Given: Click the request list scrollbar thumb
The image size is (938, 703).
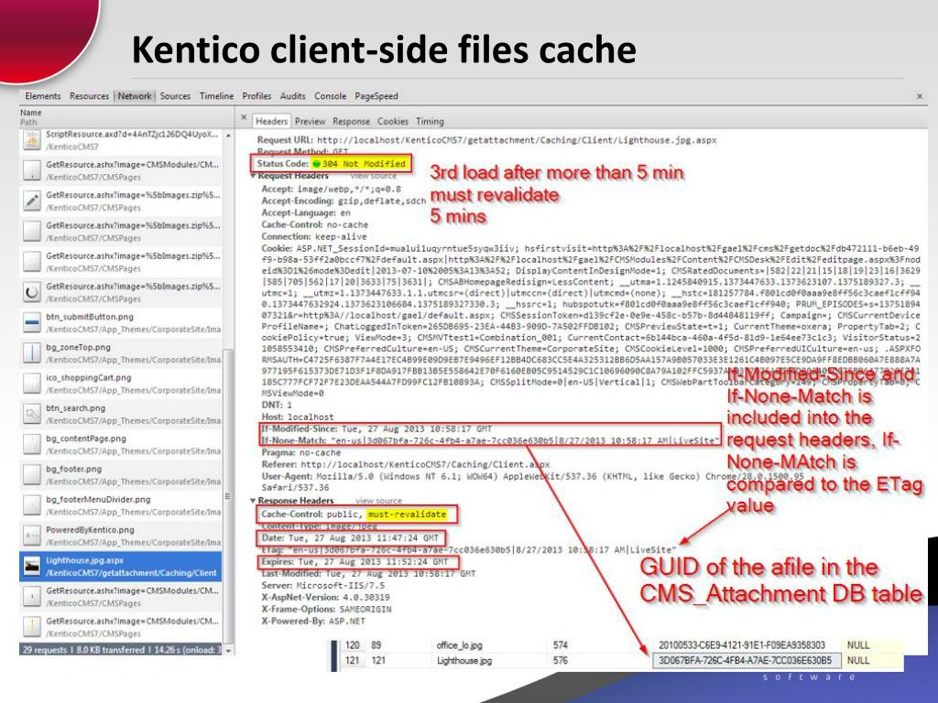Looking at the screenshot, I should [228, 496].
